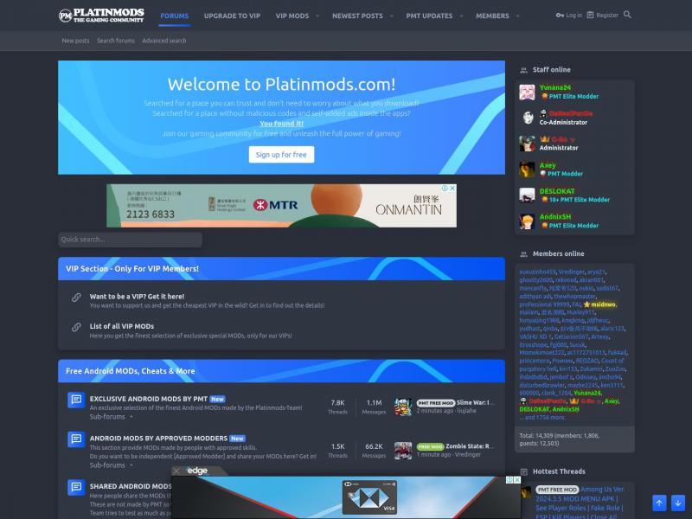Viewport: 692px width, 519px height.
Task: Click the Members online header icon
Action: click(523, 253)
